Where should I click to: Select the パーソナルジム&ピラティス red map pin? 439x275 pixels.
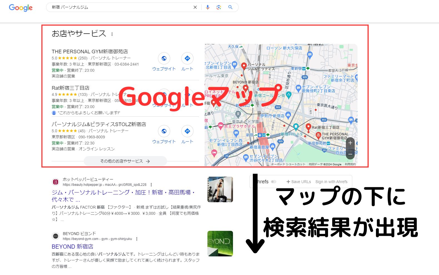(244, 66)
